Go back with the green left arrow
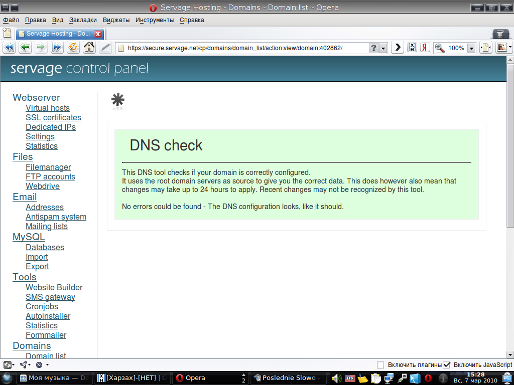 tap(25, 48)
